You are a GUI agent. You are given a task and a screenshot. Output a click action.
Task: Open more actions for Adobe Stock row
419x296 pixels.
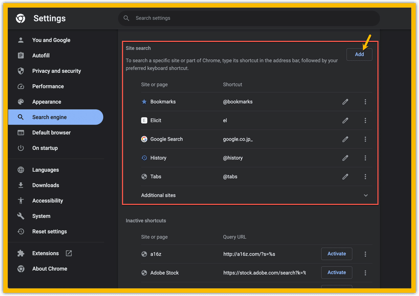[x=365, y=273]
